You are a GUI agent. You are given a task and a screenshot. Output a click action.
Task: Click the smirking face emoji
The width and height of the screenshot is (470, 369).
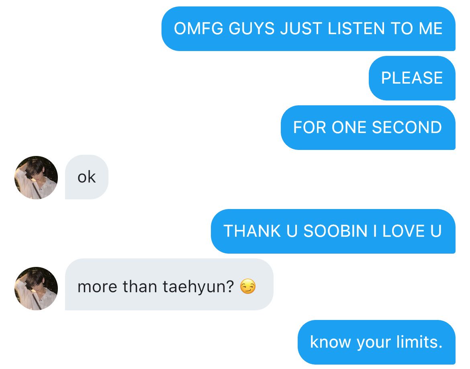(248, 286)
